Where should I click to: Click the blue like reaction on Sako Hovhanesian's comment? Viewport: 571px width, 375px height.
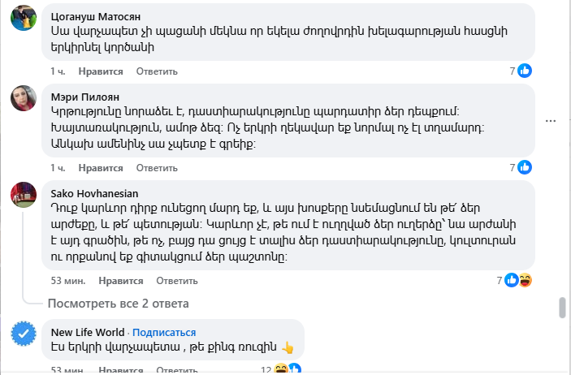pyautogui.click(x=512, y=281)
